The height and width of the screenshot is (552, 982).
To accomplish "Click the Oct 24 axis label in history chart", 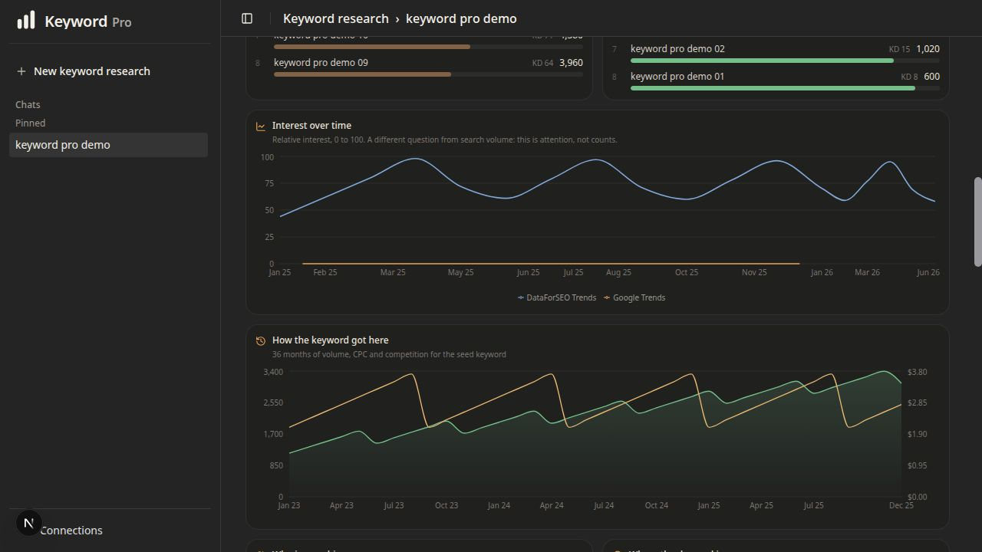I will [656, 505].
